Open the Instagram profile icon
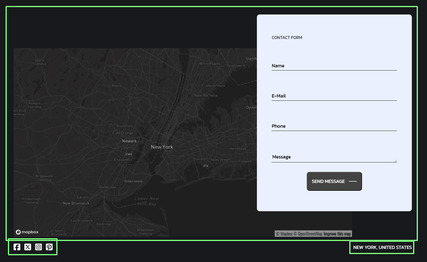Viewport: 427px width, 262px height. tap(38, 247)
